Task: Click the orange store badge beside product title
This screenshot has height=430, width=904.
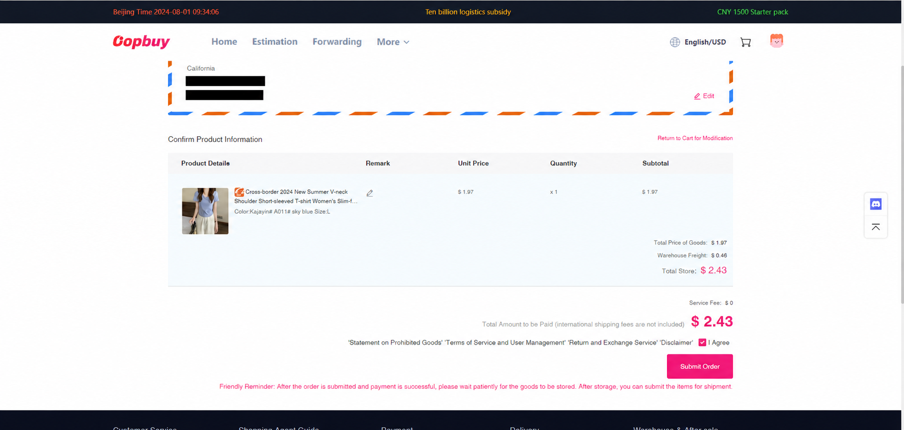Action: pos(239,192)
